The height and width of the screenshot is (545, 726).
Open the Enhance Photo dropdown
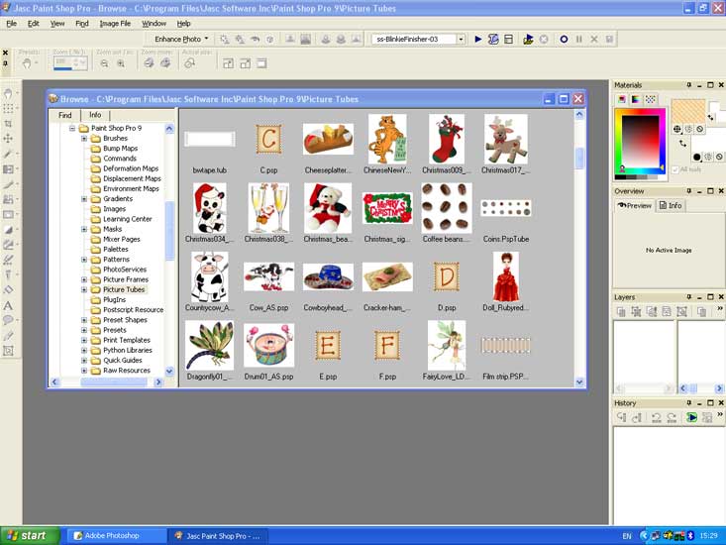181,39
